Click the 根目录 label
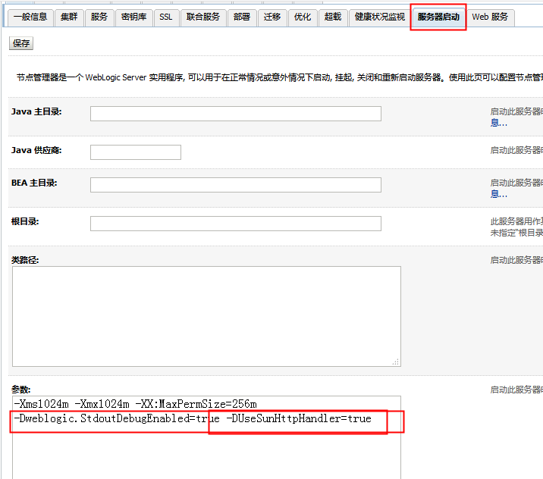The width and height of the screenshot is (543, 479). [25, 221]
